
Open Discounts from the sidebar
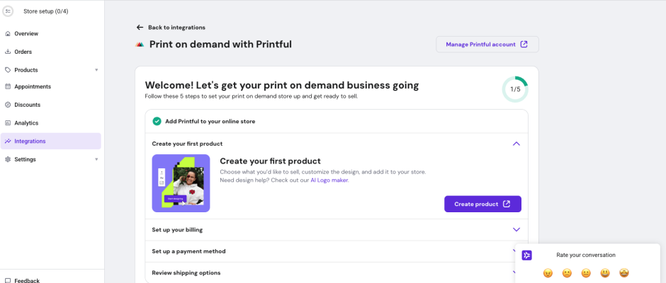click(27, 105)
